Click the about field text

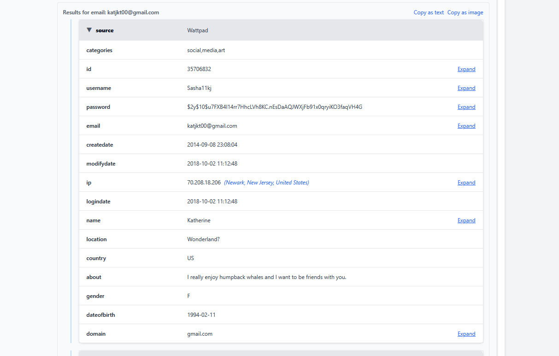click(266, 277)
